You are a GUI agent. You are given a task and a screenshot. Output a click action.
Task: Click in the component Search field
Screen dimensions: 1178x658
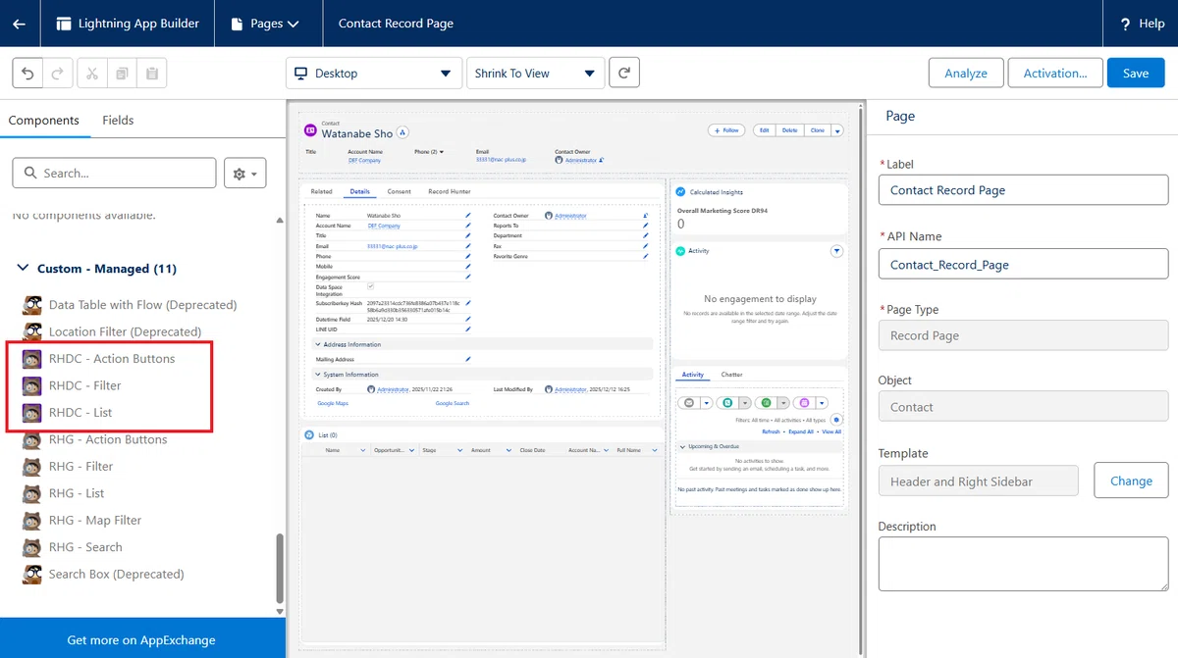tap(114, 174)
